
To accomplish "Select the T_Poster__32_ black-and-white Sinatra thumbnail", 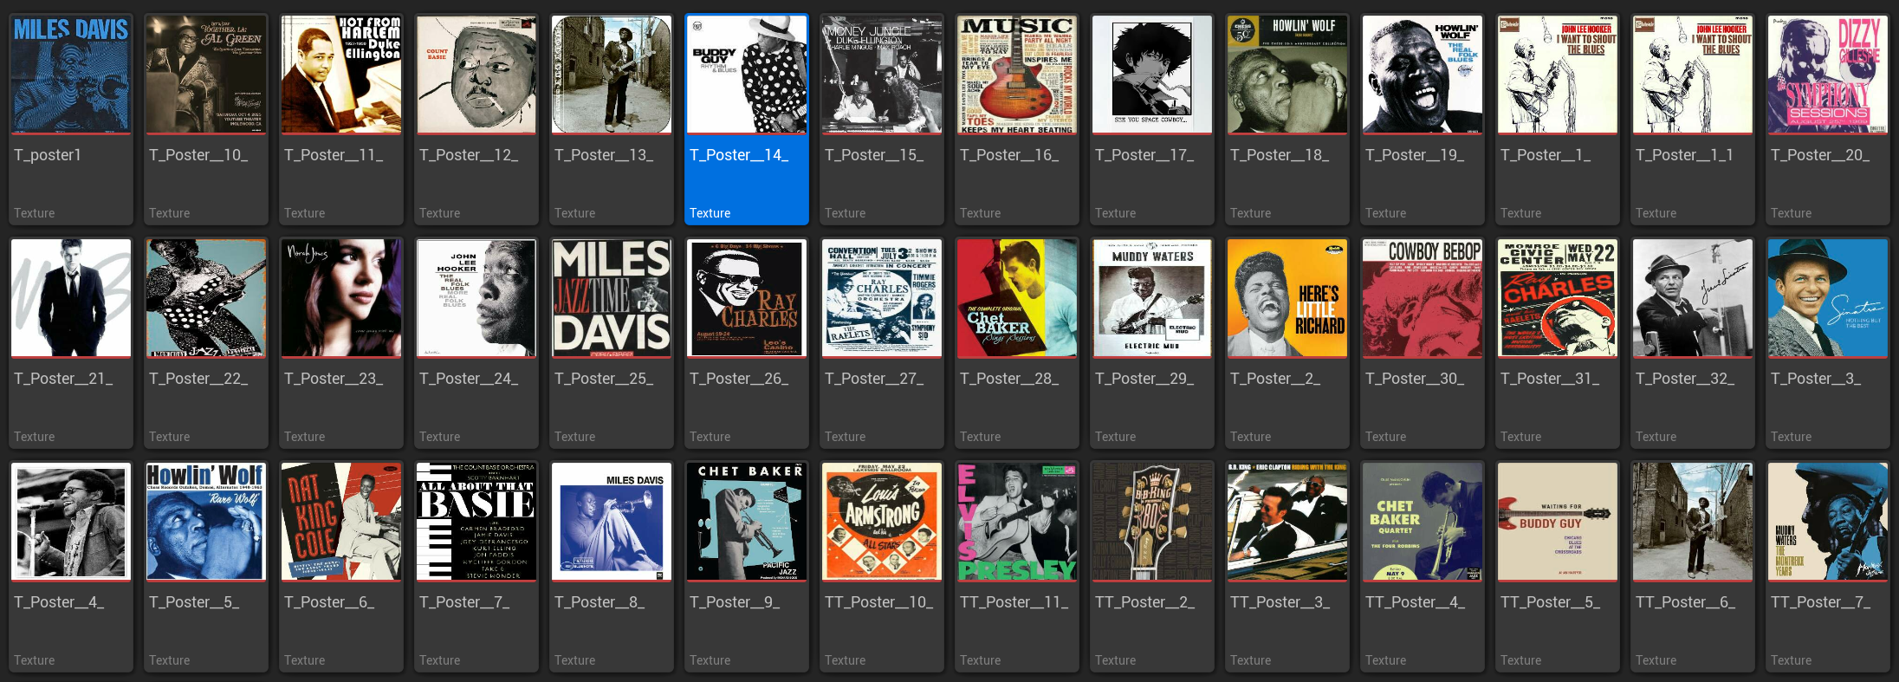I will pos(1693,298).
